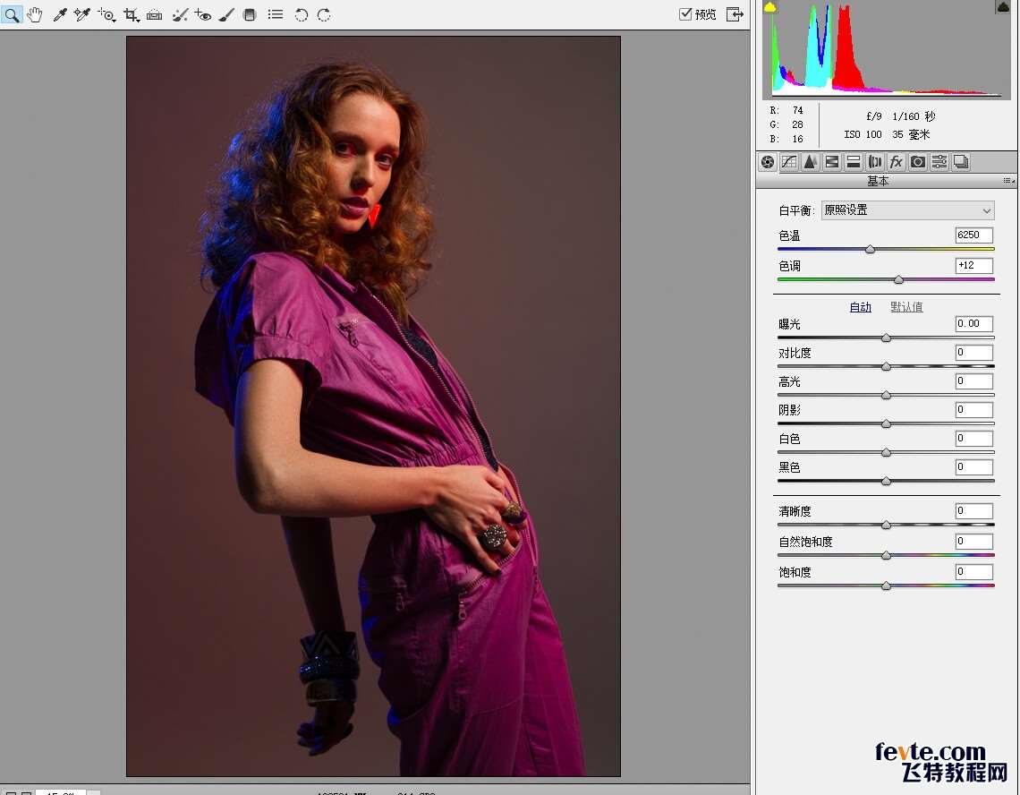Image resolution: width=1020 pixels, height=795 pixels.
Task: Open the Effects (fx) tab
Action: click(x=896, y=162)
